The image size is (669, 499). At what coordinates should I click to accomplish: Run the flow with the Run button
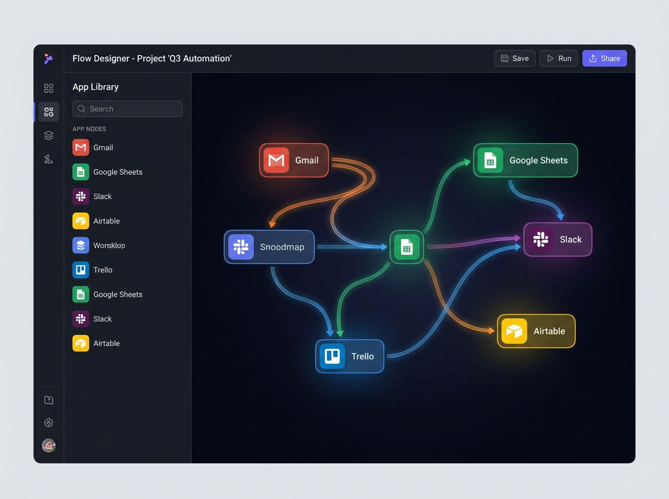(x=559, y=58)
